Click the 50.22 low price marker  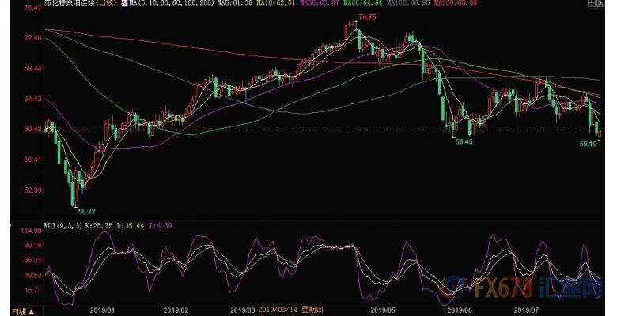coord(85,211)
